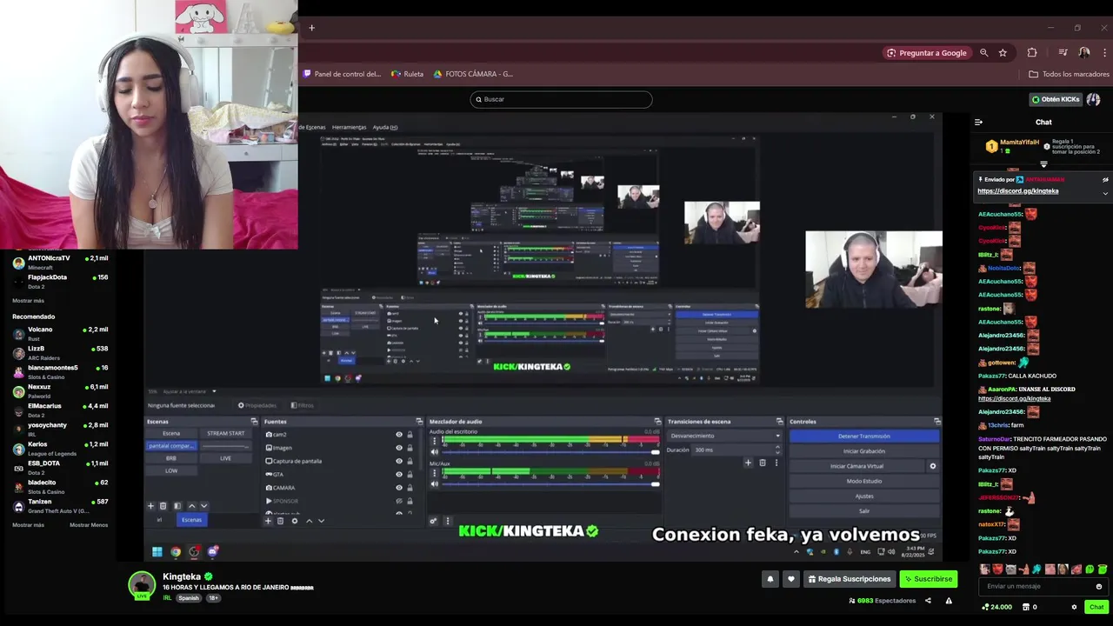Open the share stream icon
This screenshot has height=626, width=1113.
point(928,601)
